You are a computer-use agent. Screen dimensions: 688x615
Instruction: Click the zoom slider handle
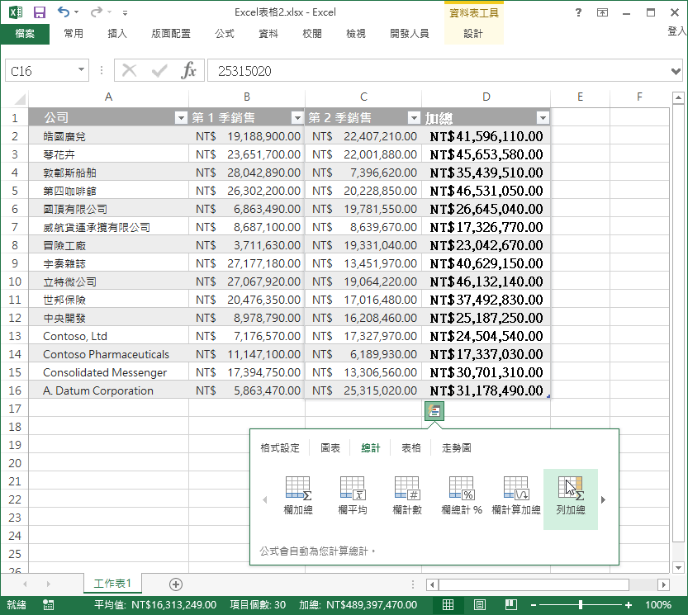(581, 605)
